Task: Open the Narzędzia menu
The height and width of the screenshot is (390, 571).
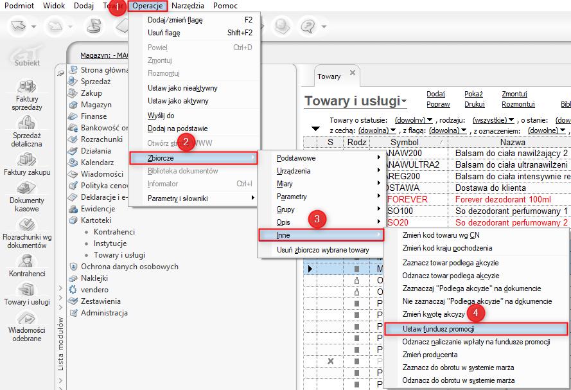Action: pos(188,6)
